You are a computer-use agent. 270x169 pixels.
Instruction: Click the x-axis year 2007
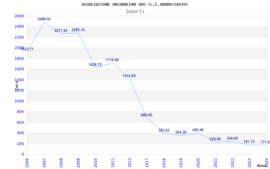[44, 163]
